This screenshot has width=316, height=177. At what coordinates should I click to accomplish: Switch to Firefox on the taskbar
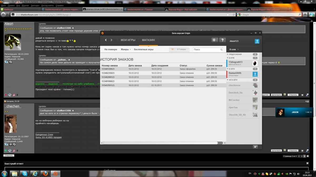[x=45, y=174]
